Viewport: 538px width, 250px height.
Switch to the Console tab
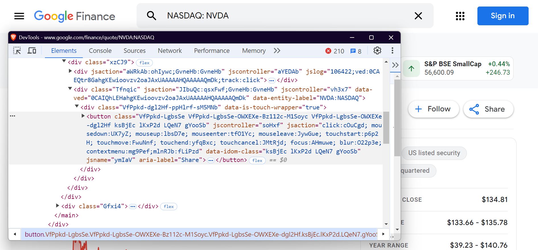(100, 51)
